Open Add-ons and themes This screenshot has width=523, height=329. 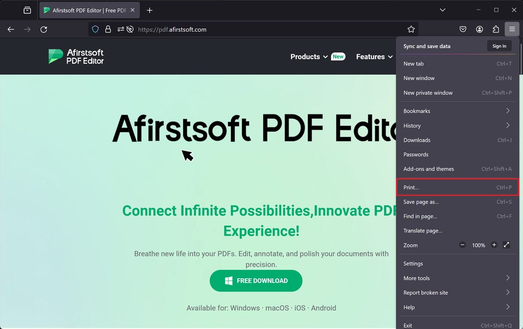(457, 169)
